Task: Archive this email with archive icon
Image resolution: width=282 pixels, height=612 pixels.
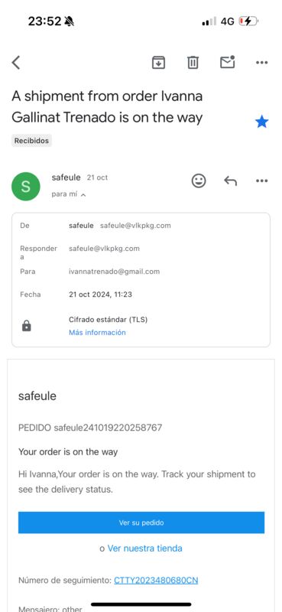Action: pos(158,63)
